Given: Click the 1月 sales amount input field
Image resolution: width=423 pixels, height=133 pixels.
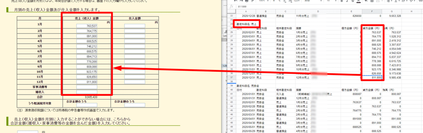Looking at the screenshot, I should (87, 26).
